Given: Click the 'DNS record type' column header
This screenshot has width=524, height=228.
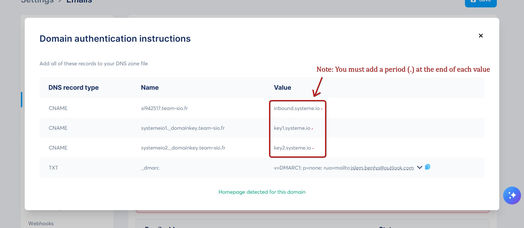Looking at the screenshot, I should tap(73, 88).
